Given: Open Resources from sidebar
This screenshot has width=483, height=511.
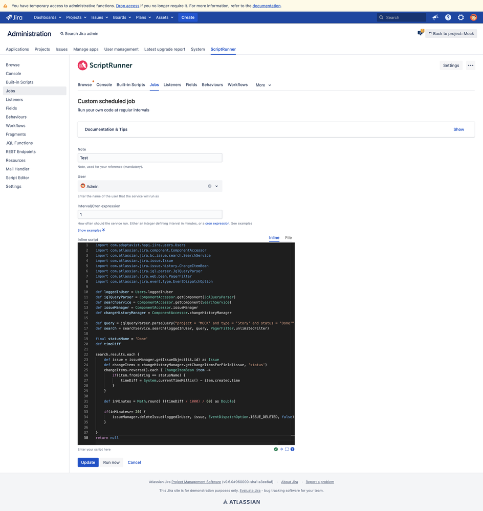Looking at the screenshot, I should [x=15, y=160].
